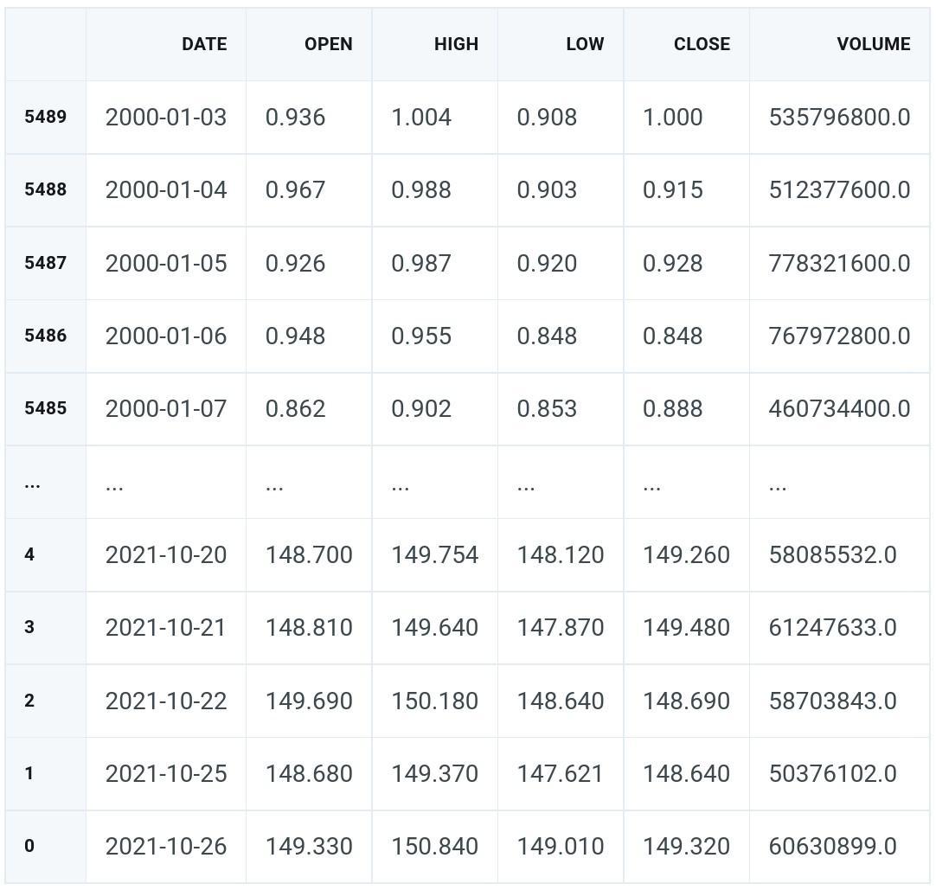Select row index 5489
This screenshot has height=890, width=936.
tap(45, 117)
